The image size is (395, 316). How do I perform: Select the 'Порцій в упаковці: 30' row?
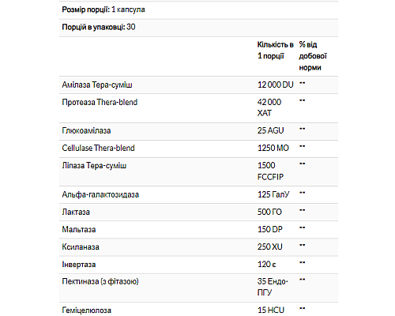pos(198,28)
